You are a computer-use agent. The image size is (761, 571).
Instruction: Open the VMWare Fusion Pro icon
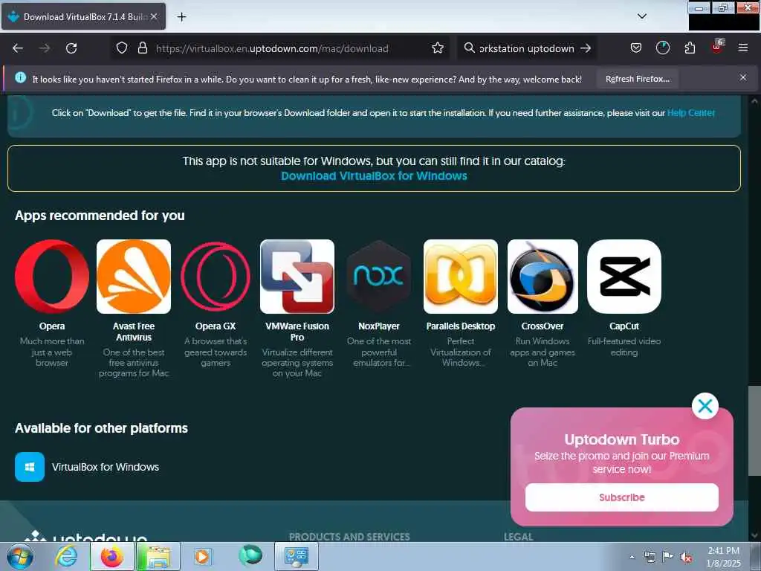coord(297,277)
